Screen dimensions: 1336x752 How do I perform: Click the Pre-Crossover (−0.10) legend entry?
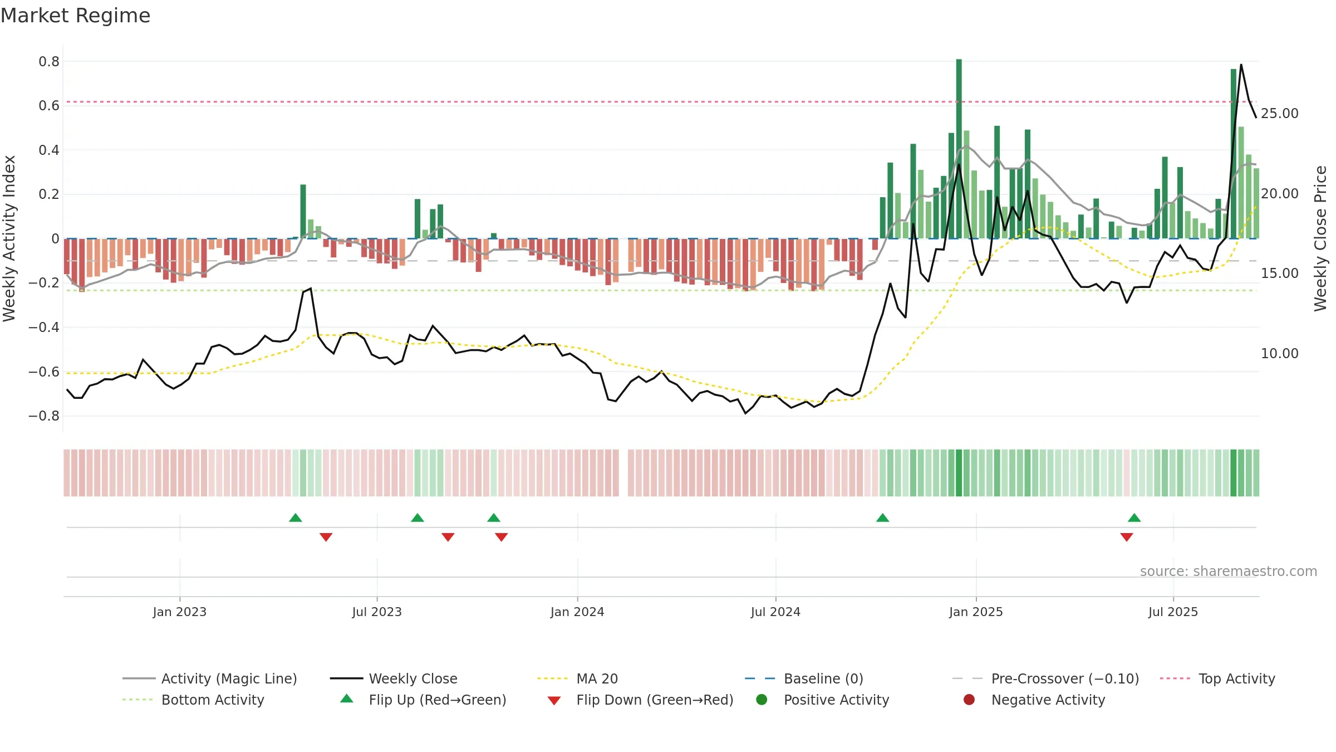coord(1046,678)
